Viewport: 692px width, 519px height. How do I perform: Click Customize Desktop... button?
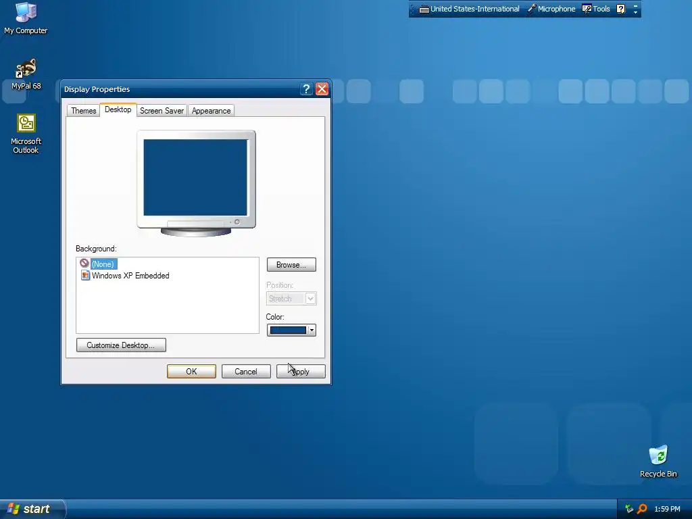pos(122,345)
